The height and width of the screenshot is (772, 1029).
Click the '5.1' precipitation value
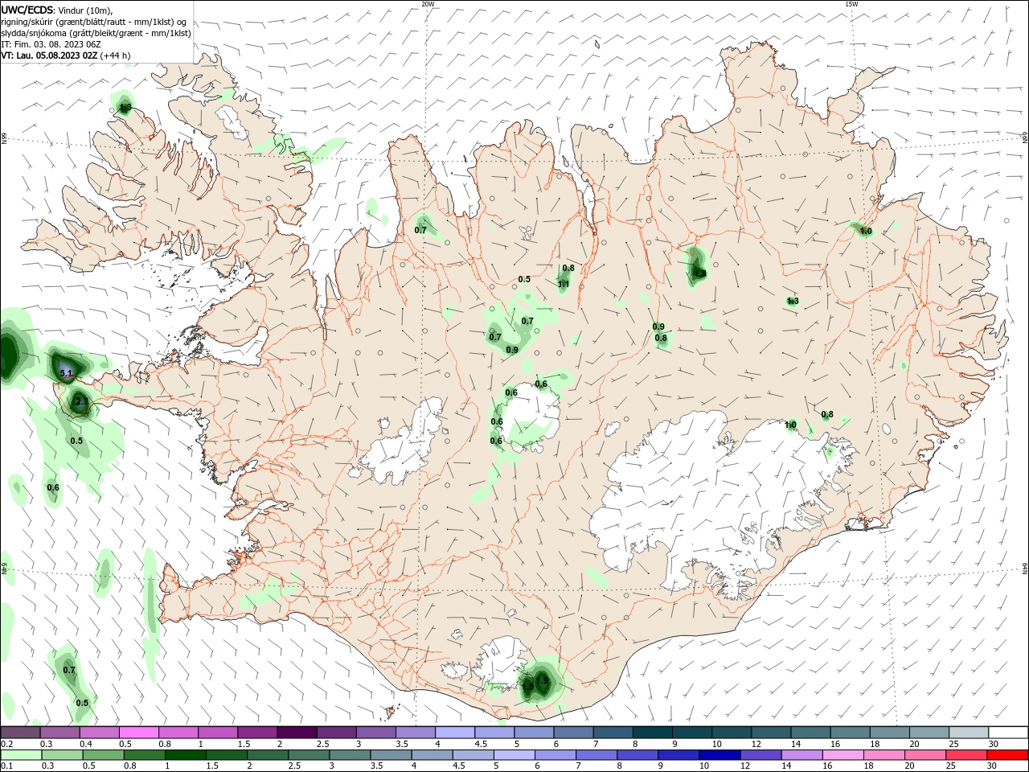tap(67, 373)
